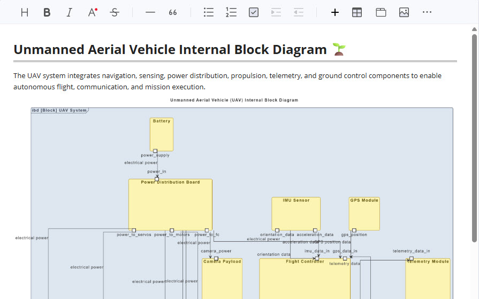Click the Flight Controller block

point(305,279)
